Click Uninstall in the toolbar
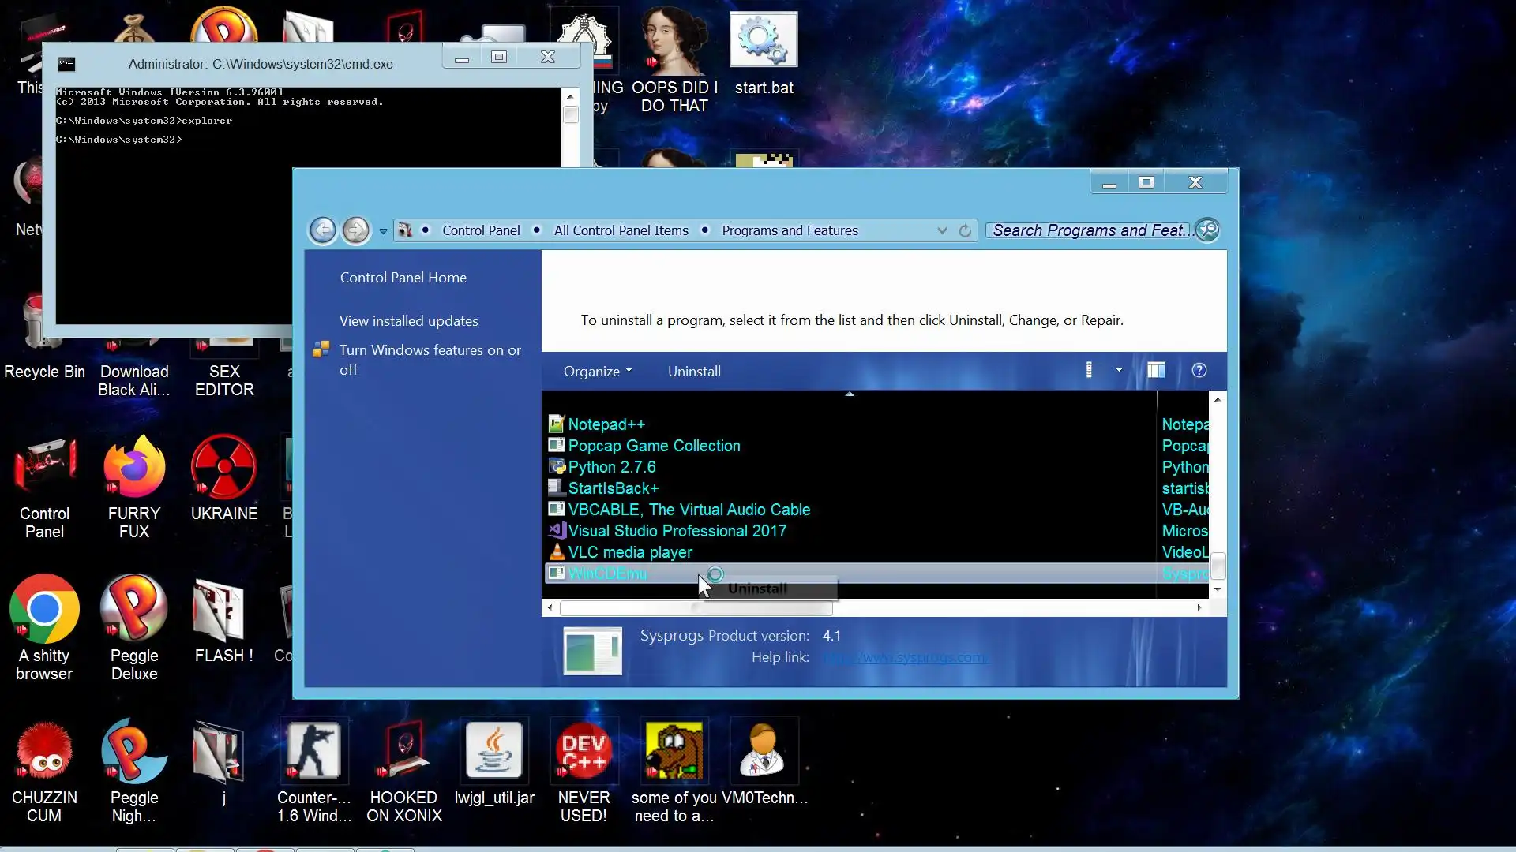 point(694,372)
